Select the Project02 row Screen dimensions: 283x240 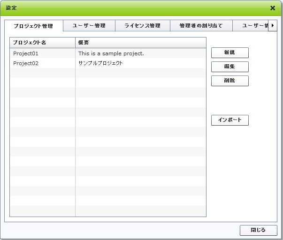108,63
